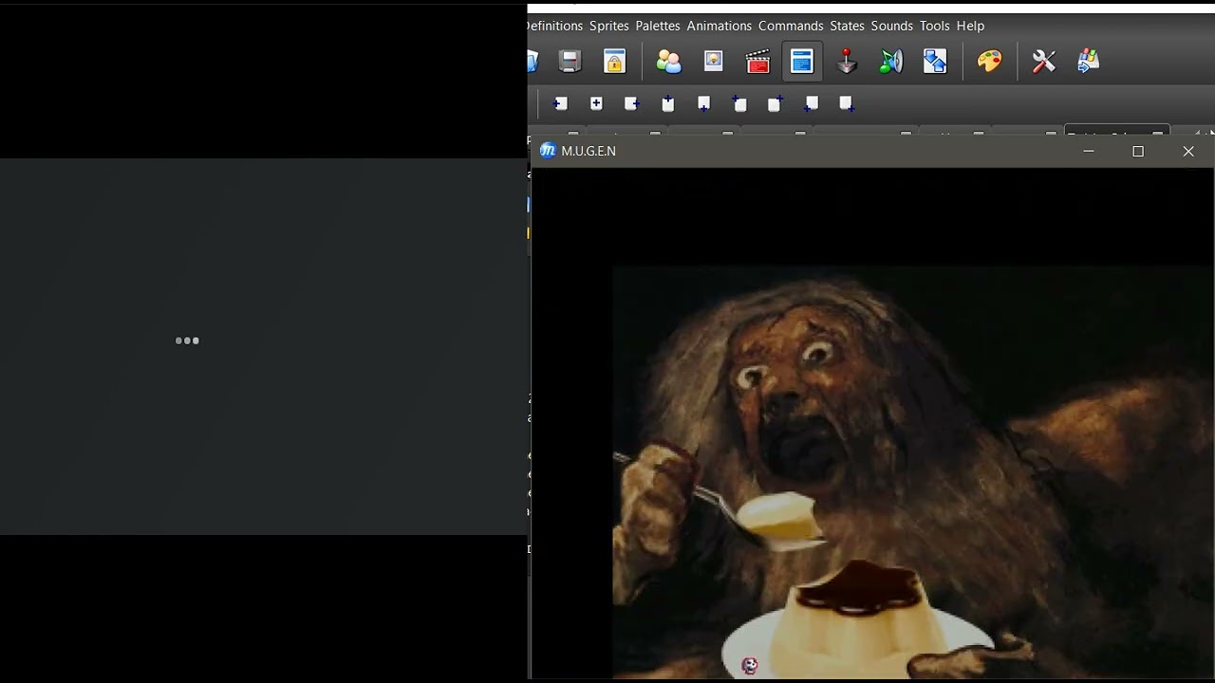Click the blue up-down arrows icon
This screenshot has height=683, width=1215.
click(x=935, y=62)
